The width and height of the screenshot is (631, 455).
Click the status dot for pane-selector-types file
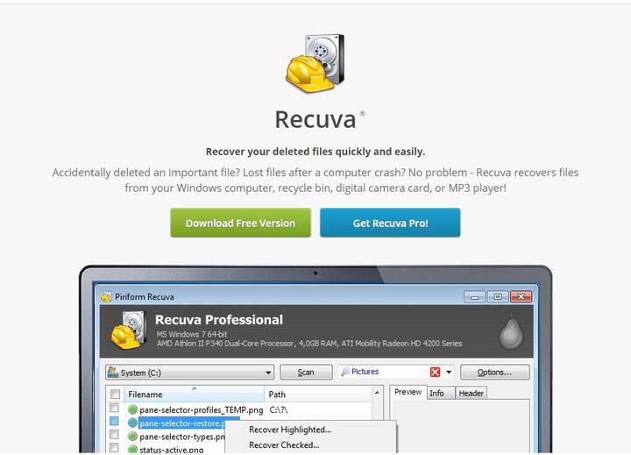click(x=132, y=436)
